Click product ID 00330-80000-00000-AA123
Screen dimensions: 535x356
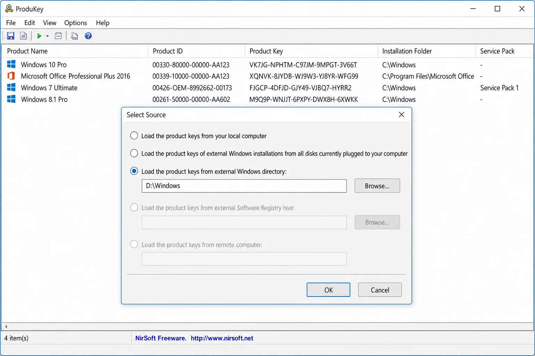(x=191, y=65)
